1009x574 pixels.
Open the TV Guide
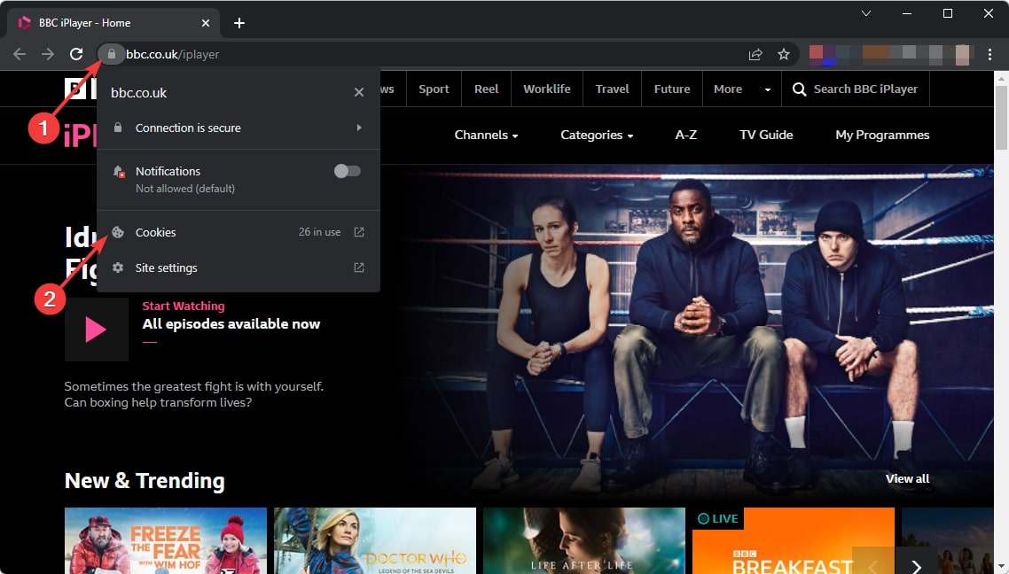pyautogui.click(x=766, y=135)
